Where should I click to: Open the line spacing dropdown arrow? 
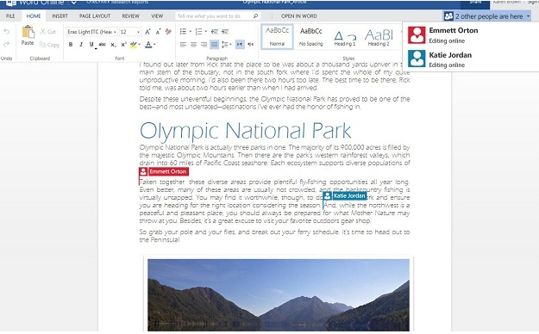(230, 45)
